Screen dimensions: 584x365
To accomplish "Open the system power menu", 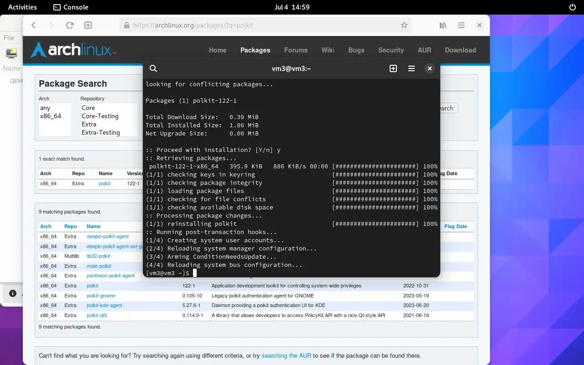I will tap(573, 7).
